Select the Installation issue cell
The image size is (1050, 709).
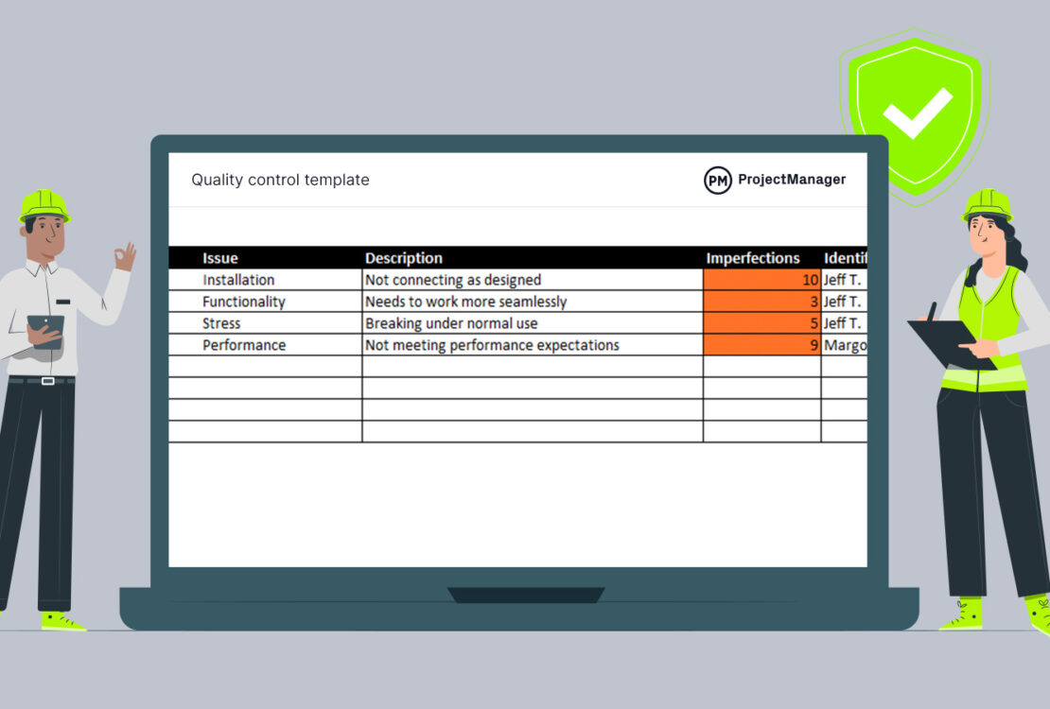[x=238, y=280]
